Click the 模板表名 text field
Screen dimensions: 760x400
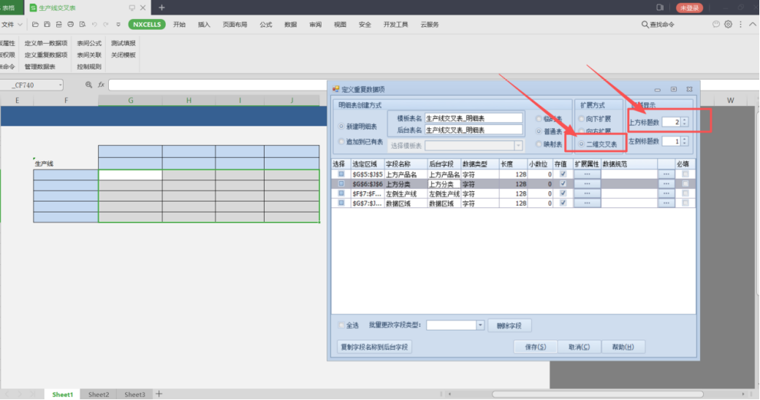pyautogui.click(x=474, y=118)
